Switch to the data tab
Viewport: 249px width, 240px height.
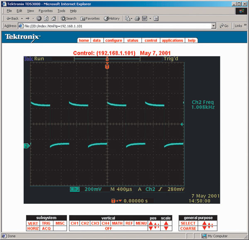(97, 41)
